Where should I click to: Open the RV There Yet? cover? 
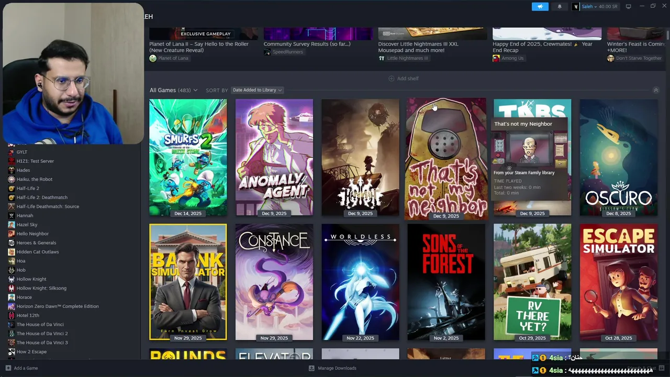click(x=532, y=282)
